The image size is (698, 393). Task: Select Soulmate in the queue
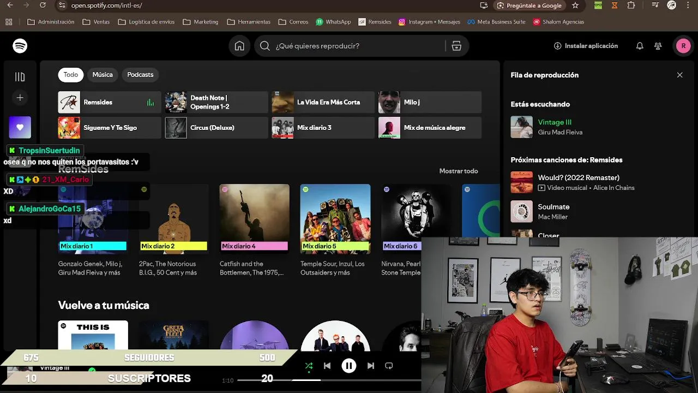(553, 207)
